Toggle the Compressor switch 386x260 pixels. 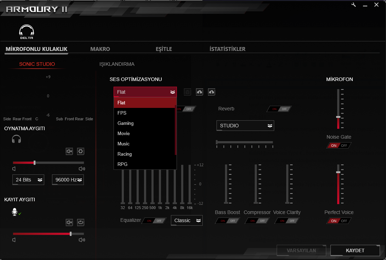click(x=257, y=221)
